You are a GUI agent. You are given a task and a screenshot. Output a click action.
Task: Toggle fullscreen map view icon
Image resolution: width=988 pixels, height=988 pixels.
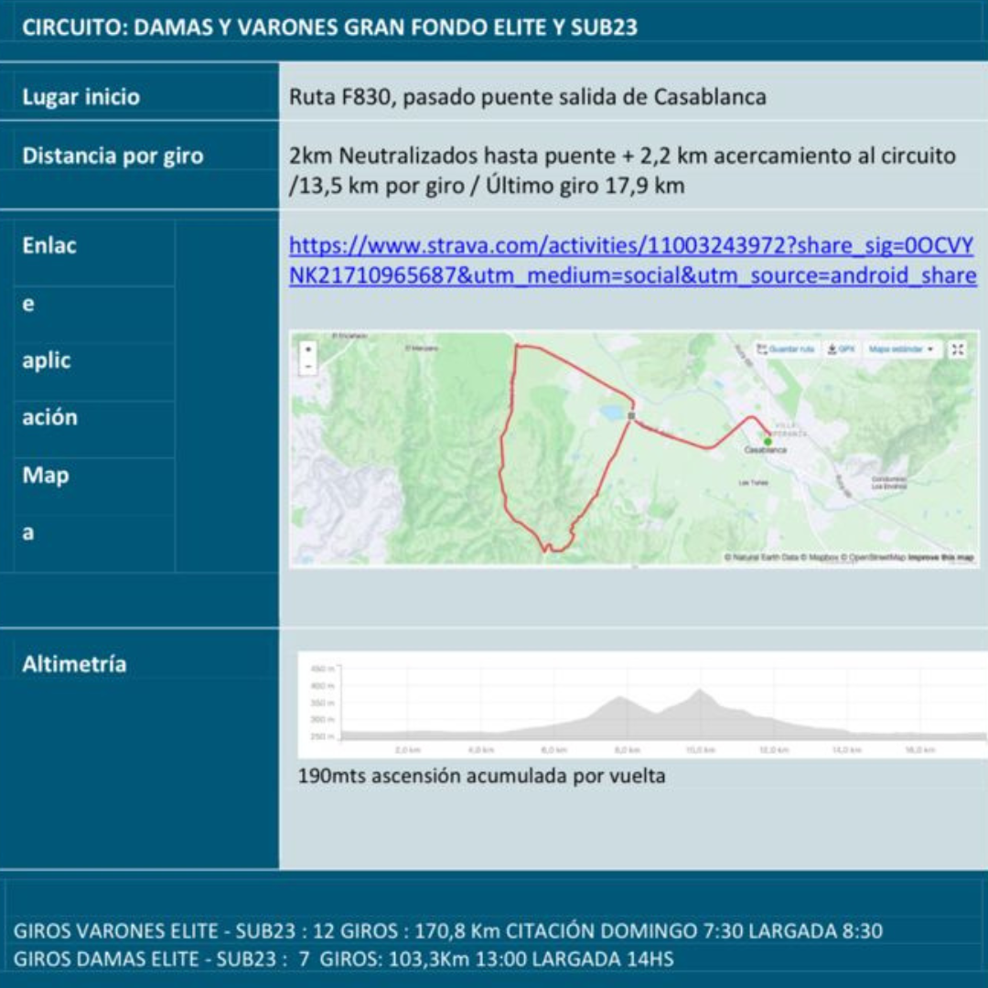point(957,349)
